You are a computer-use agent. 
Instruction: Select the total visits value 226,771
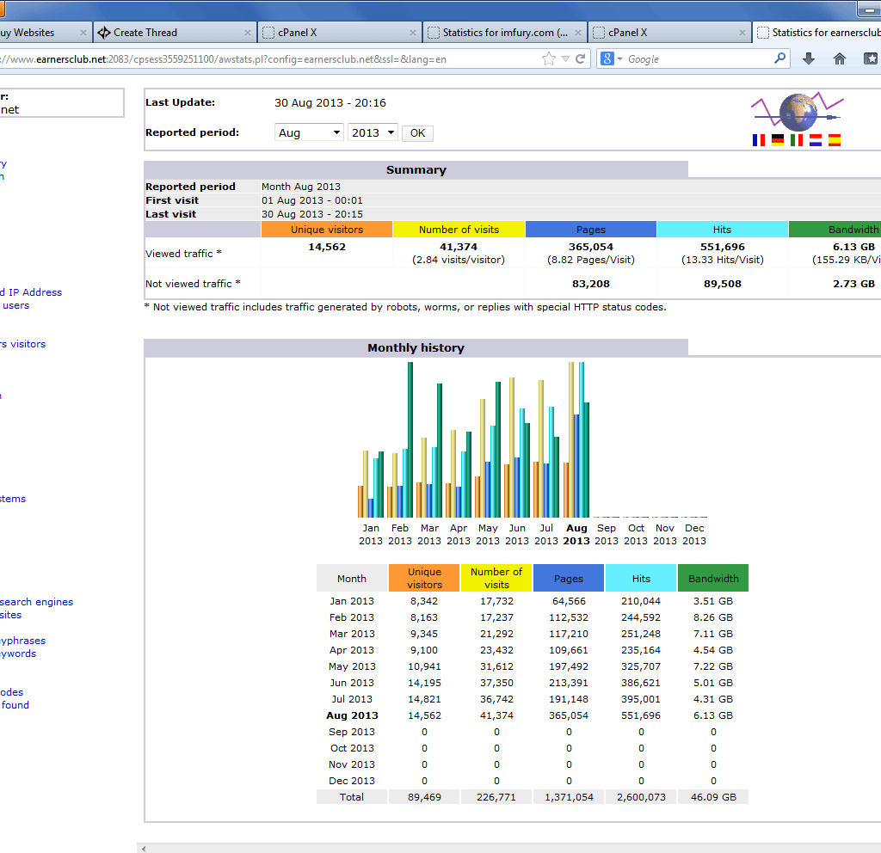496,797
